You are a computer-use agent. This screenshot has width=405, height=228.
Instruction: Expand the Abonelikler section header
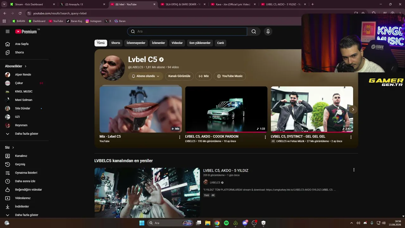pyautogui.click(x=16, y=66)
